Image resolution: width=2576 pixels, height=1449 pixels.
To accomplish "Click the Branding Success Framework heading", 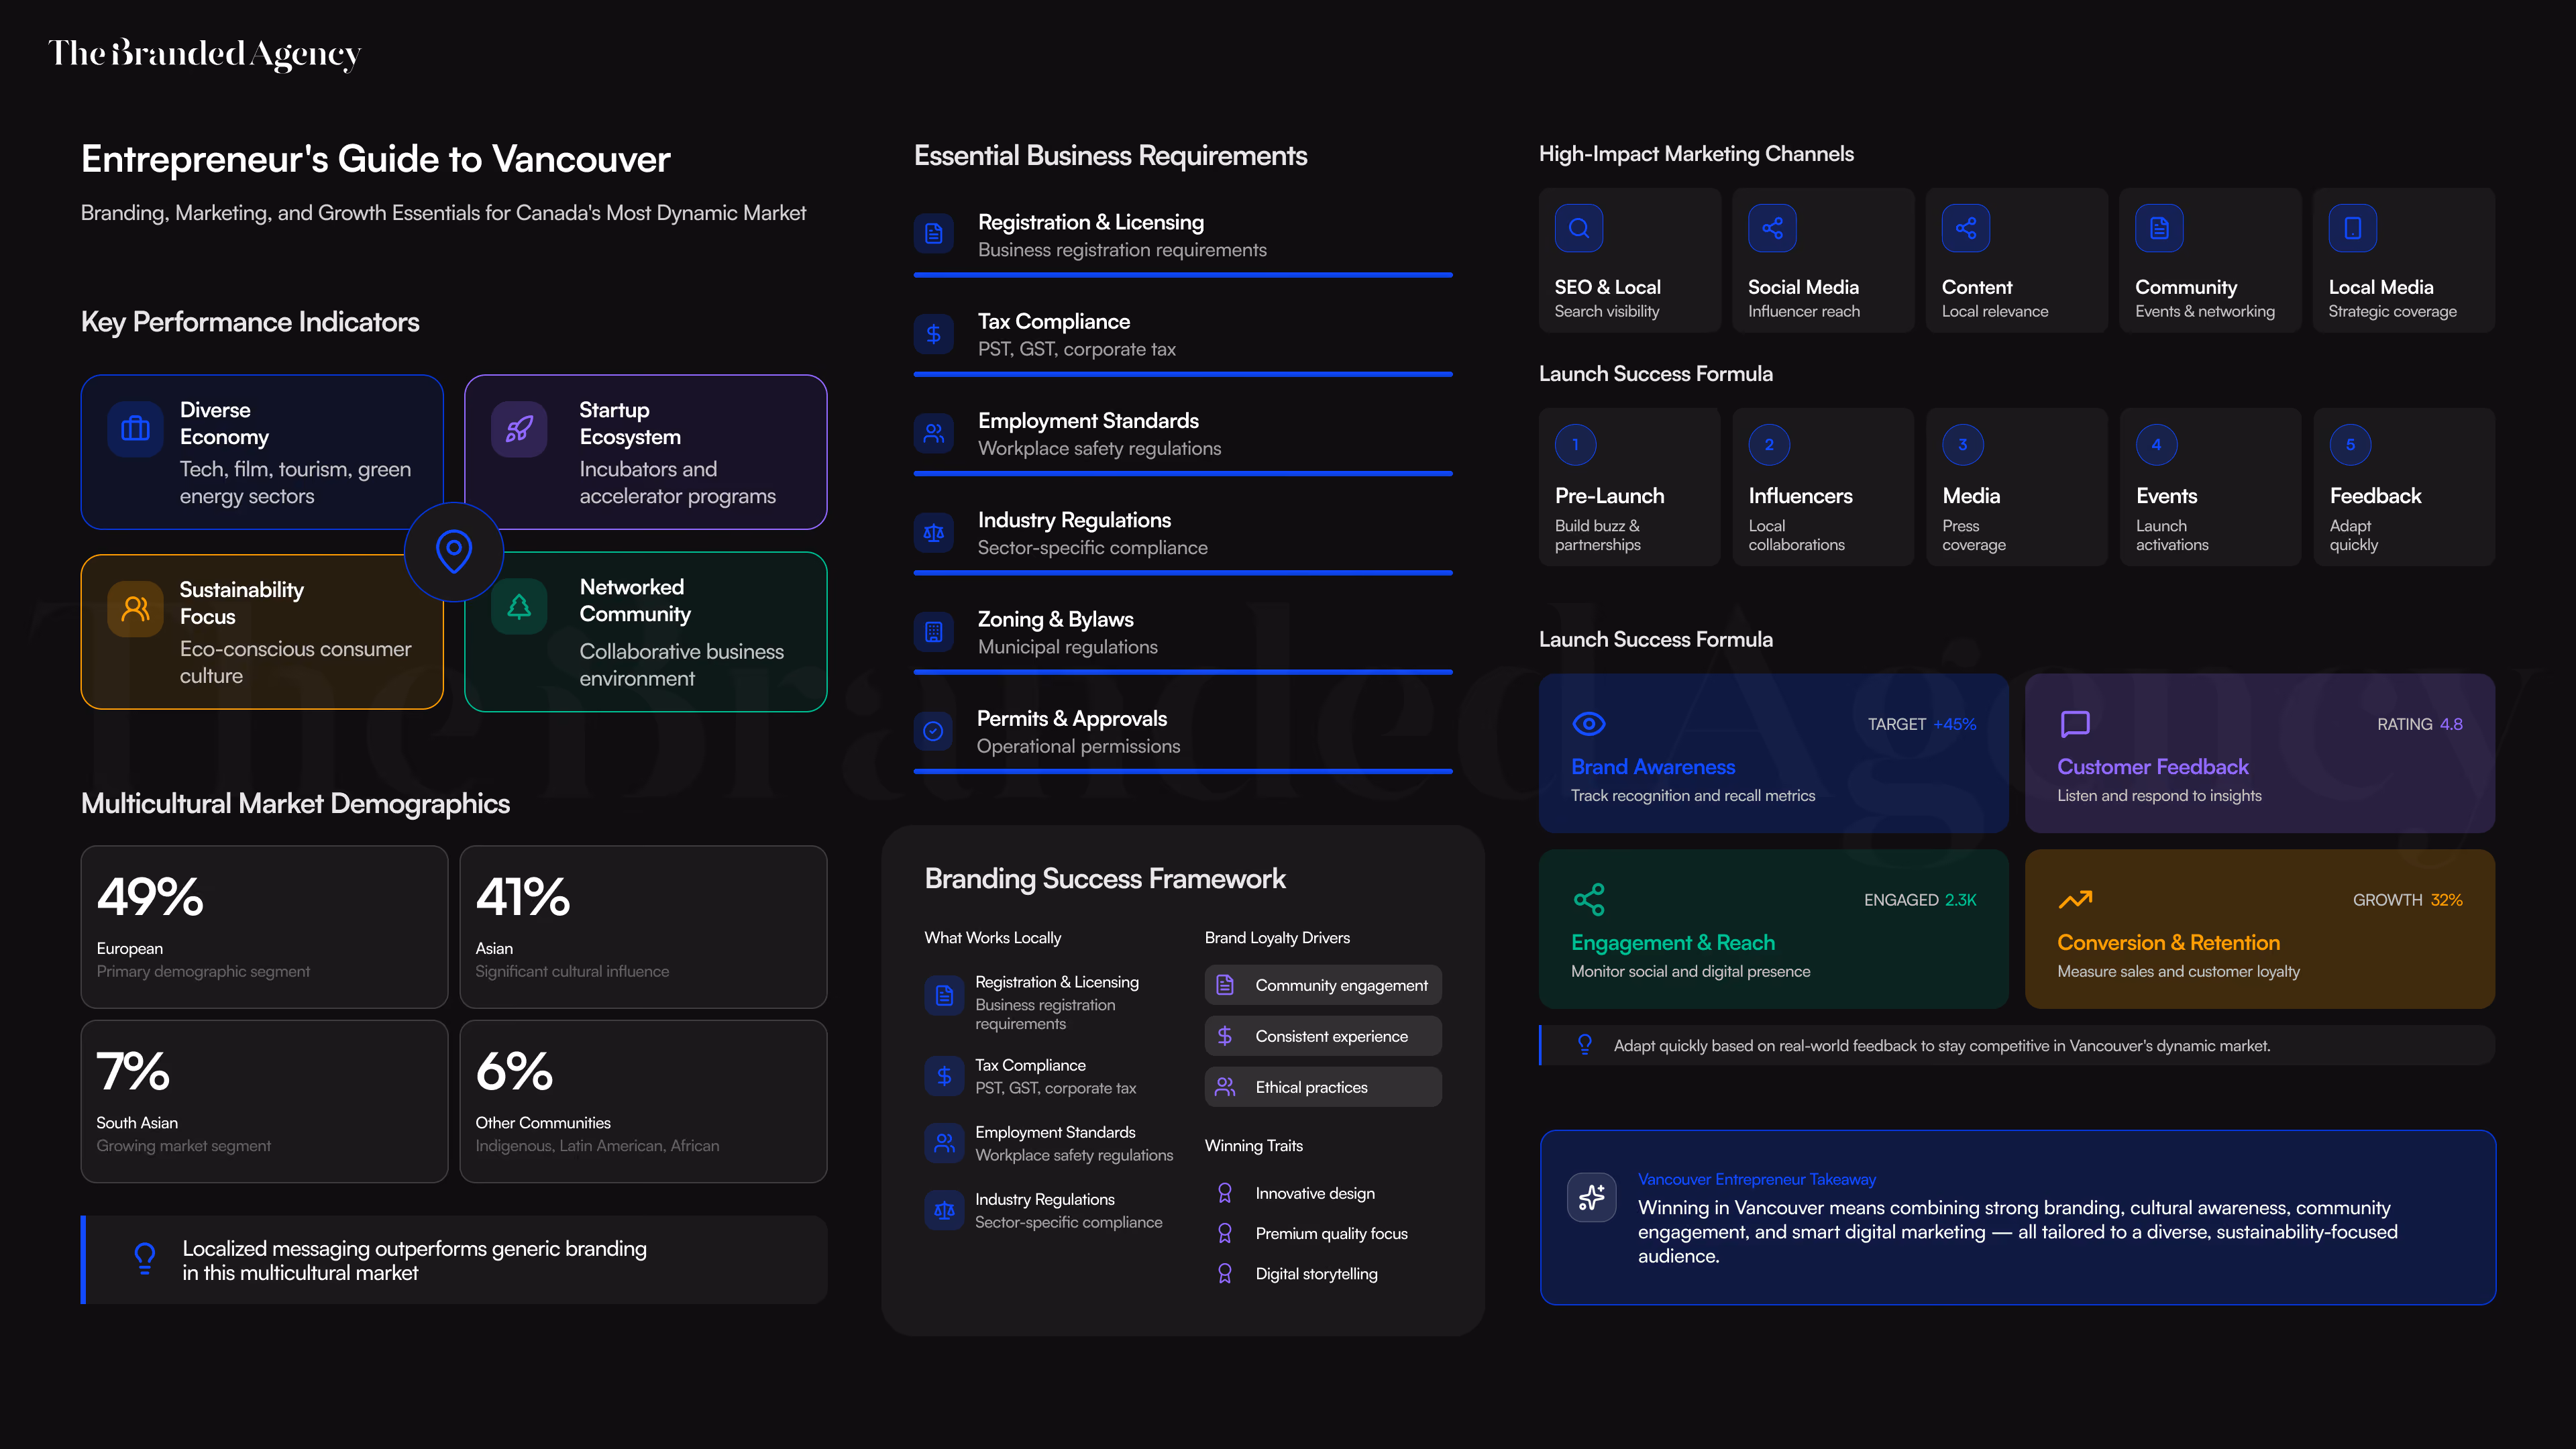I will pos(1105,879).
